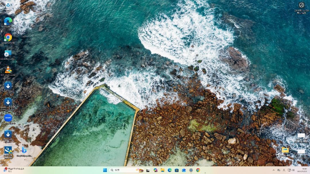
Task: Select the Google Chrome desktop shortcut
Action: 8,37
